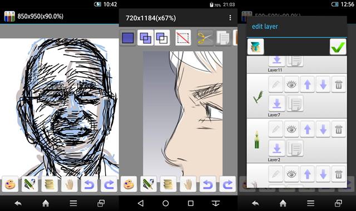Image resolution: width=356 pixels, height=211 pixels.
Task: Open pen tool settings in 720x1184 screen
Action: coord(149,184)
